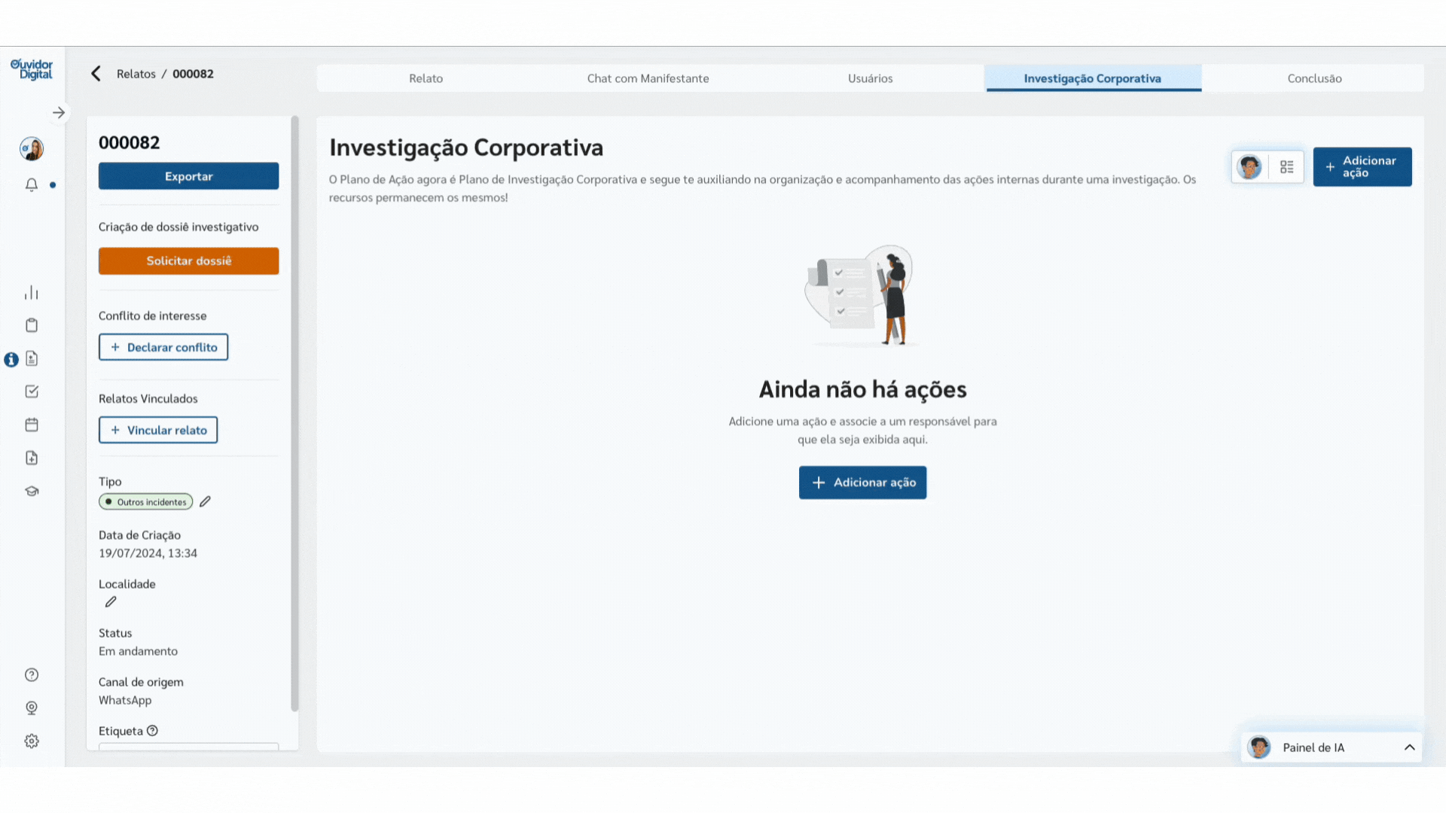Open the notifications bell icon
1446x813 pixels.
(x=32, y=184)
